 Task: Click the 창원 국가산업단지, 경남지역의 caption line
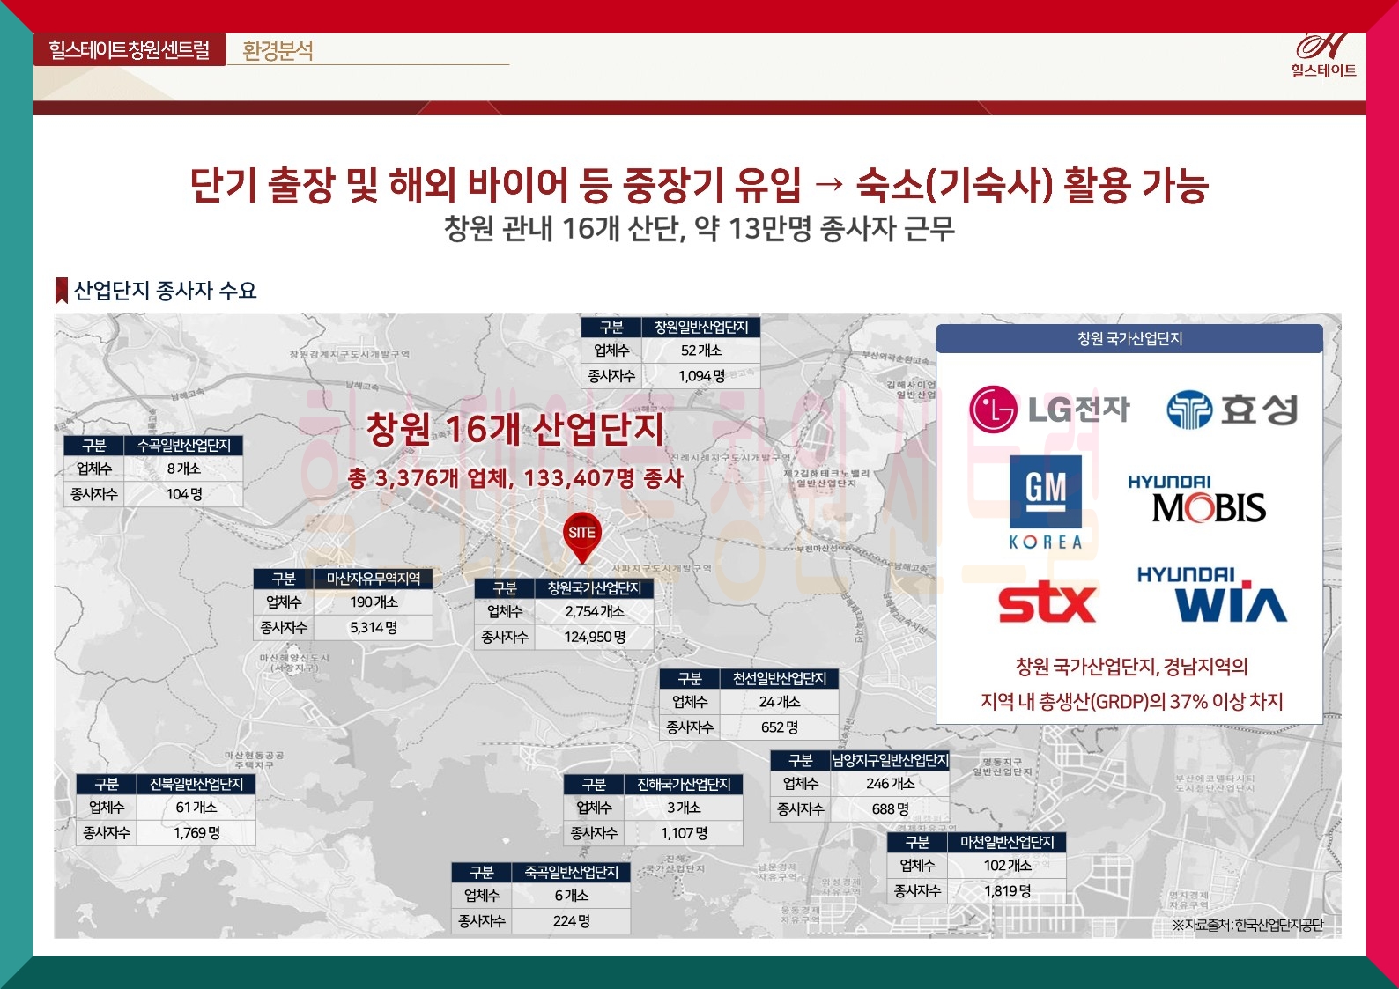pyautogui.click(x=1131, y=667)
